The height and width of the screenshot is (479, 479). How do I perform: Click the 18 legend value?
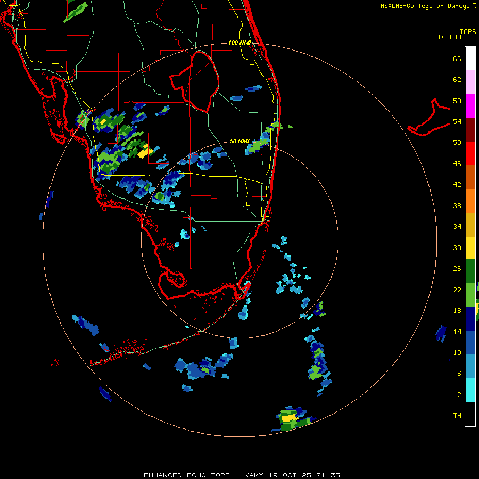(457, 311)
